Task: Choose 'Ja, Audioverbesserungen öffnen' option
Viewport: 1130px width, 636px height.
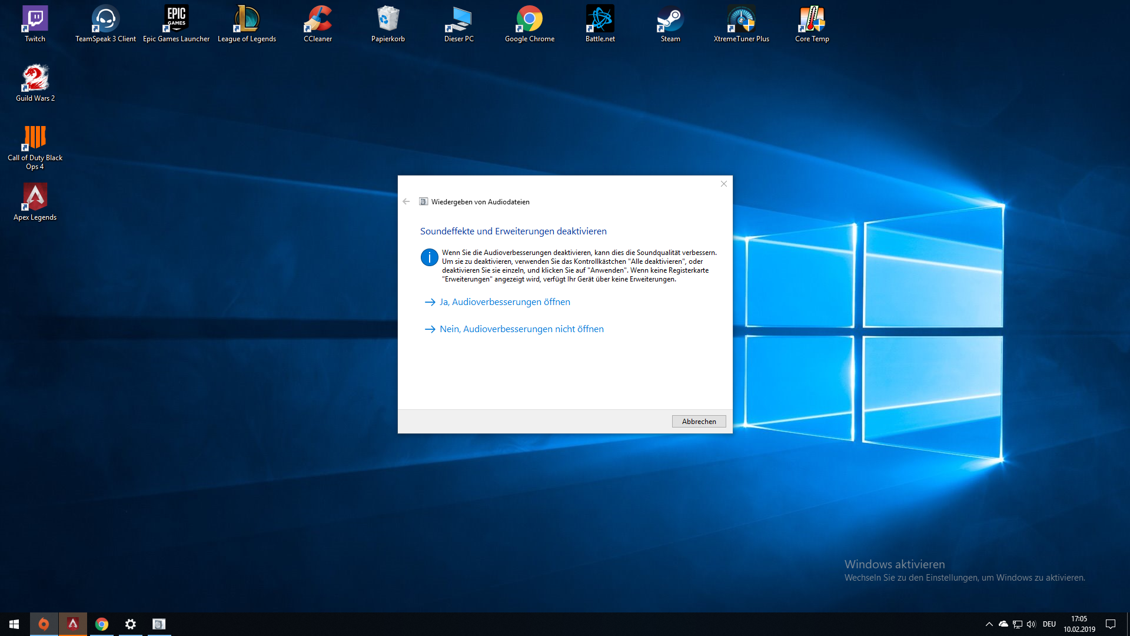Action: pos(504,302)
